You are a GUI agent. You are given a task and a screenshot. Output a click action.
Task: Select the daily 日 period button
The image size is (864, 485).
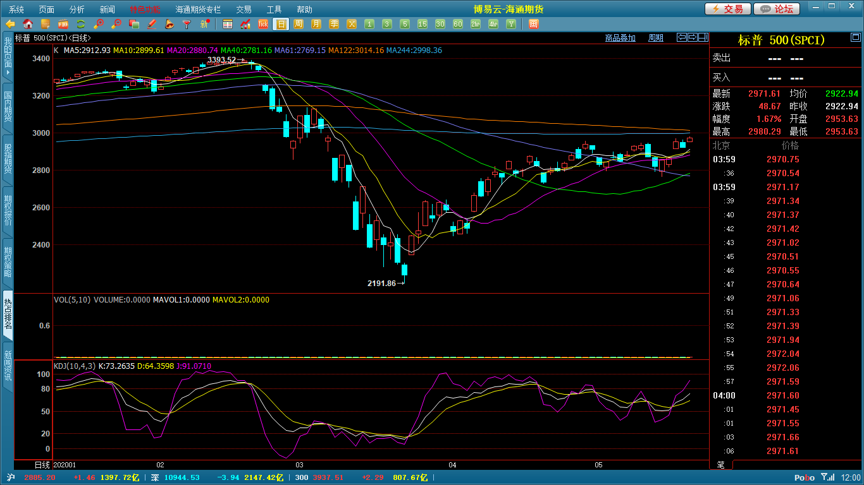point(281,24)
